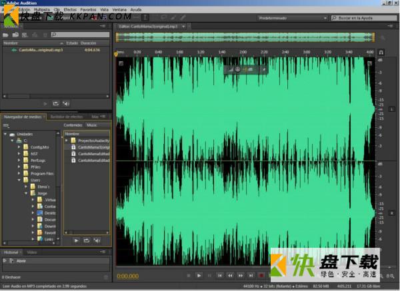Viewport: 400px width, 291px height.
Task: Select the Spot Healing Brush tool
Action: pos(183,17)
